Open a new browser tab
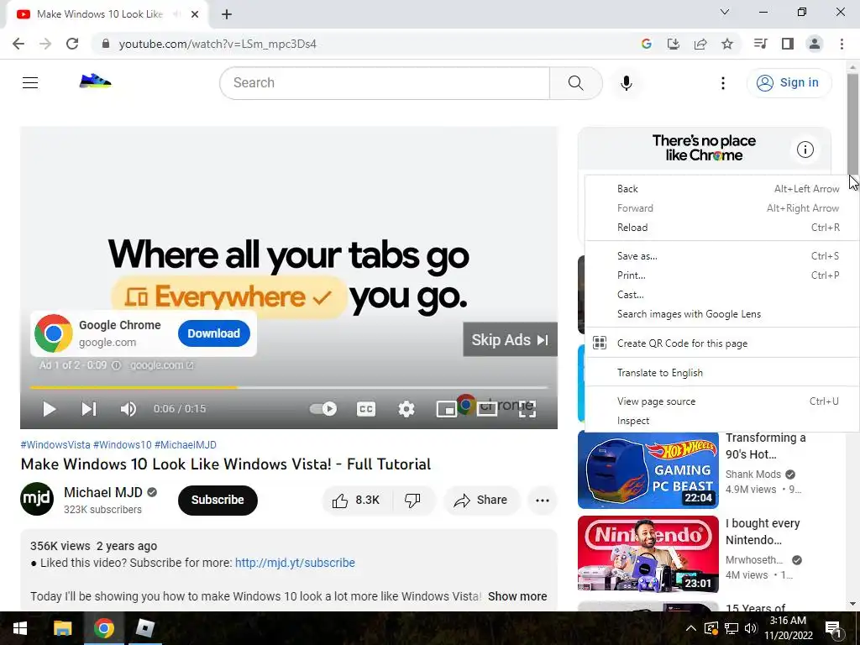Image resolution: width=860 pixels, height=645 pixels. coord(227,14)
